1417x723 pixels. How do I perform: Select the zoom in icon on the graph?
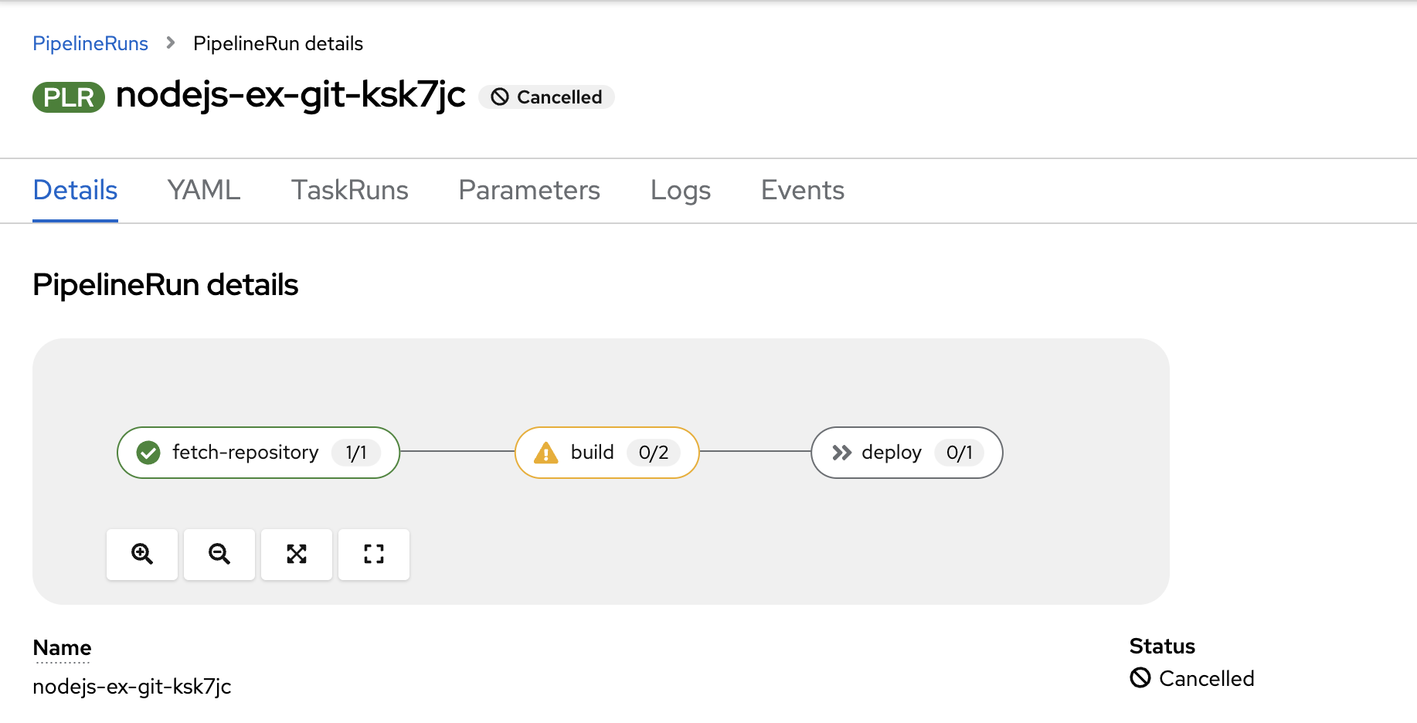click(141, 554)
